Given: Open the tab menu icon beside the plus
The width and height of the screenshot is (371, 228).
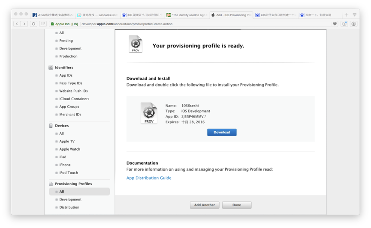Looking at the screenshot, I should pyautogui.click(x=354, y=15).
